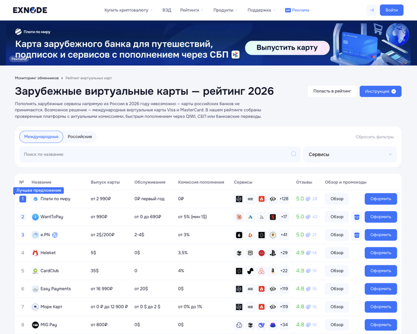The height and width of the screenshot is (334, 417).
Task: Click the e.PN logo icon
Action: point(35,235)
